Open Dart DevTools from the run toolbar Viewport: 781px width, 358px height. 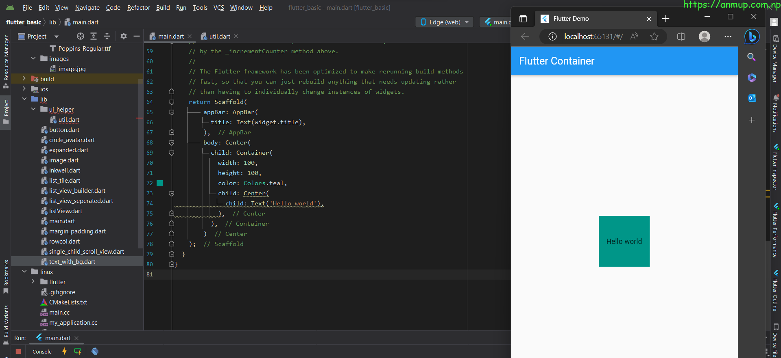coord(95,351)
